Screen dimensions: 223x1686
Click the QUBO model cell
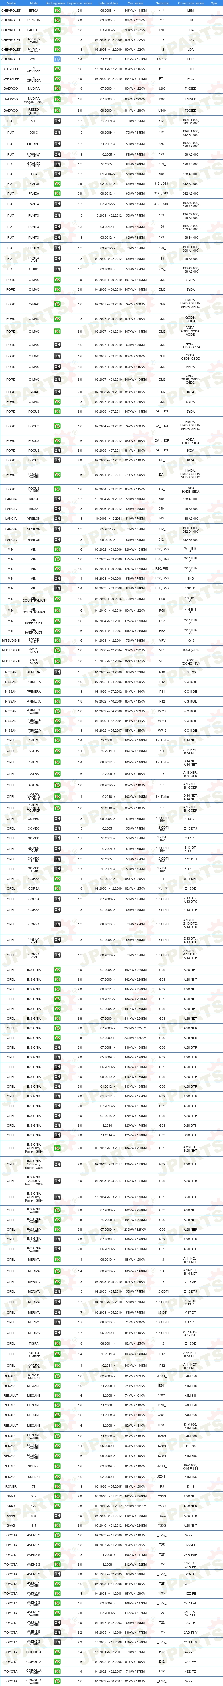[x=34, y=269]
